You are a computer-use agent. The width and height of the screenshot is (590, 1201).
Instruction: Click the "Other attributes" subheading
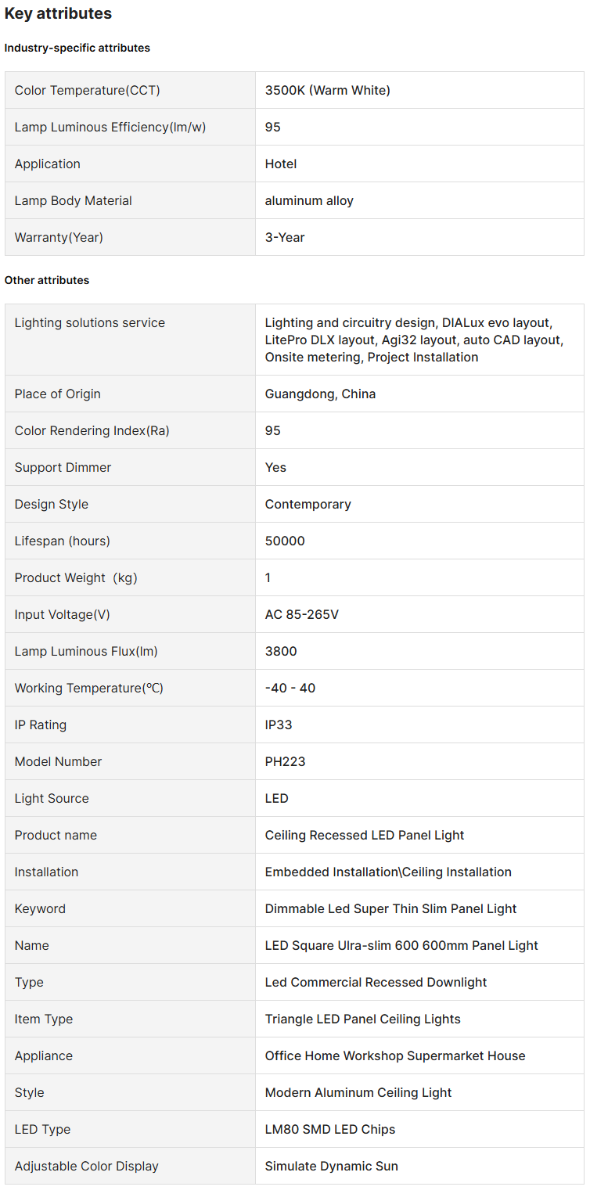point(47,280)
